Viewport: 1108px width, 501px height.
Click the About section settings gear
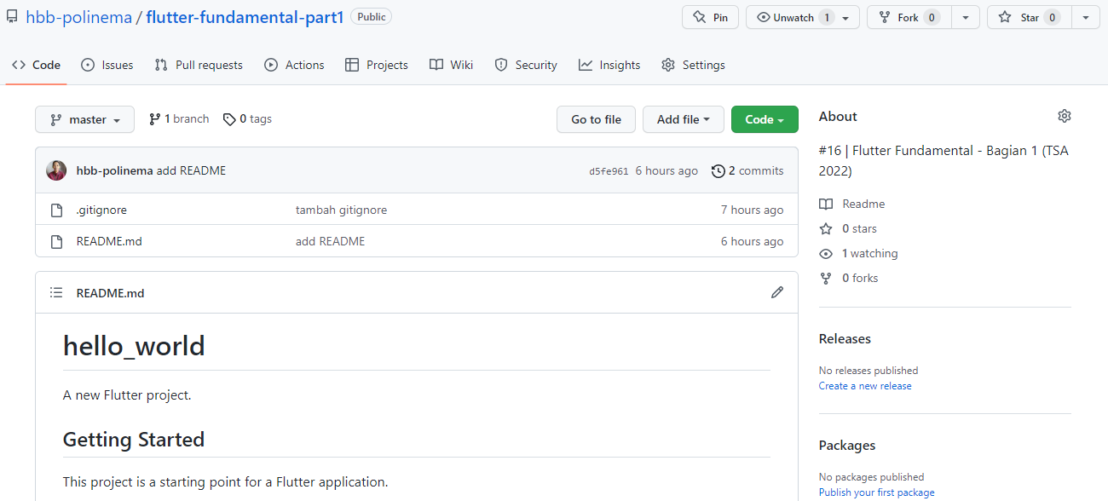(x=1064, y=116)
